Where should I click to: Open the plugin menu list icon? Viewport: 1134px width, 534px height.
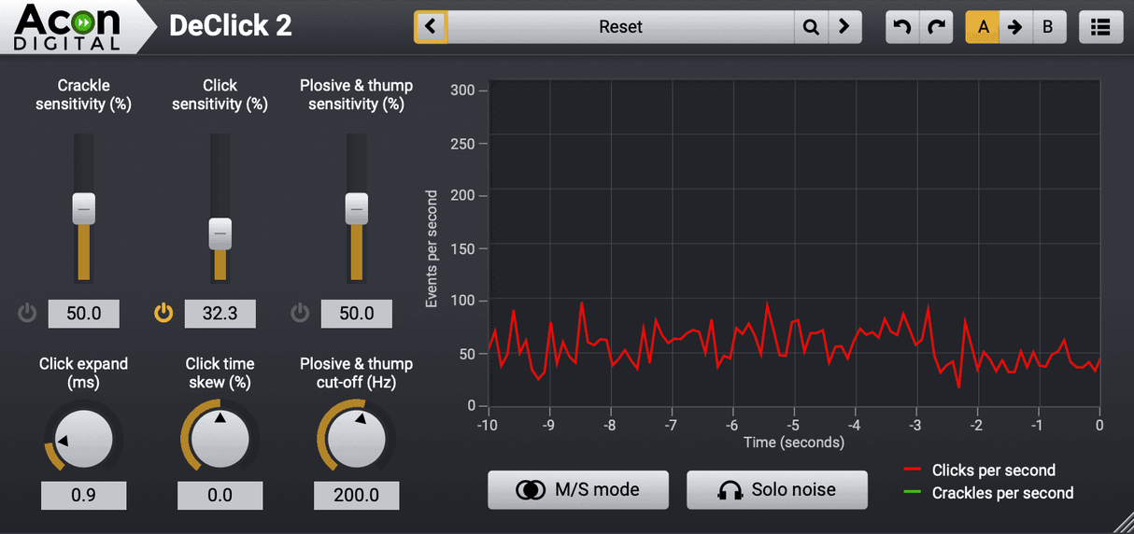point(1100,27)
